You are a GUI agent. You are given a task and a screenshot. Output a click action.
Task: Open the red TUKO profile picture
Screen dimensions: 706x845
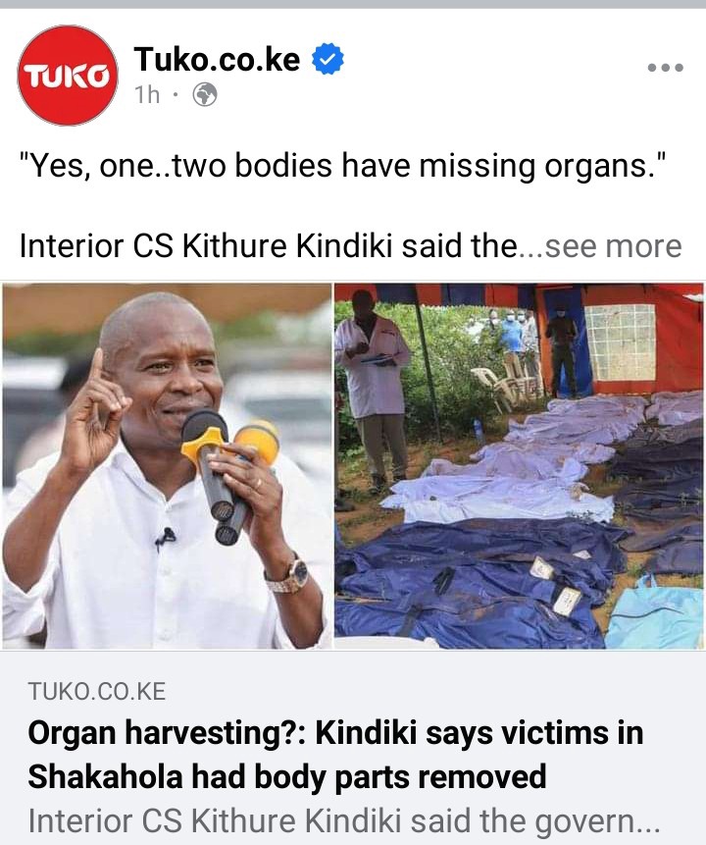click(68, 76)
